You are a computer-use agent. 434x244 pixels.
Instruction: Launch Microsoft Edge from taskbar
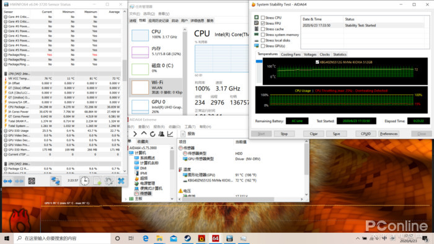point(145,238)
